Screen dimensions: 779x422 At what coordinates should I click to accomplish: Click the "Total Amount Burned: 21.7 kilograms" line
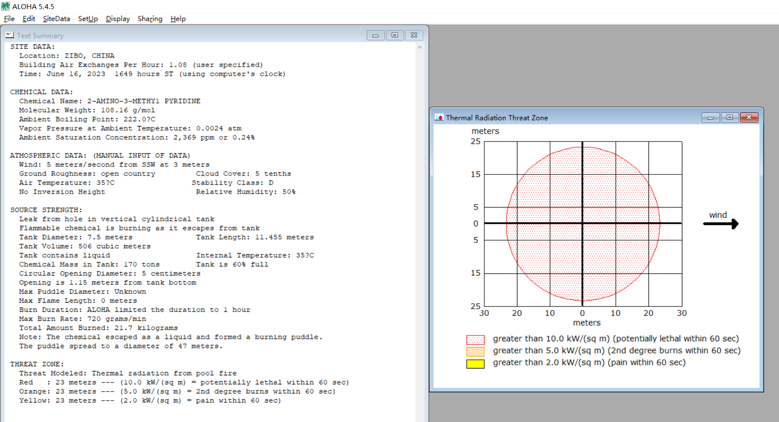pyautogui.click(x=98, y=328)
